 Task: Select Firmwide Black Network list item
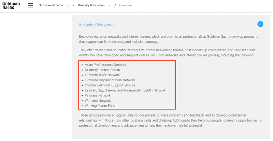[102, 75]
